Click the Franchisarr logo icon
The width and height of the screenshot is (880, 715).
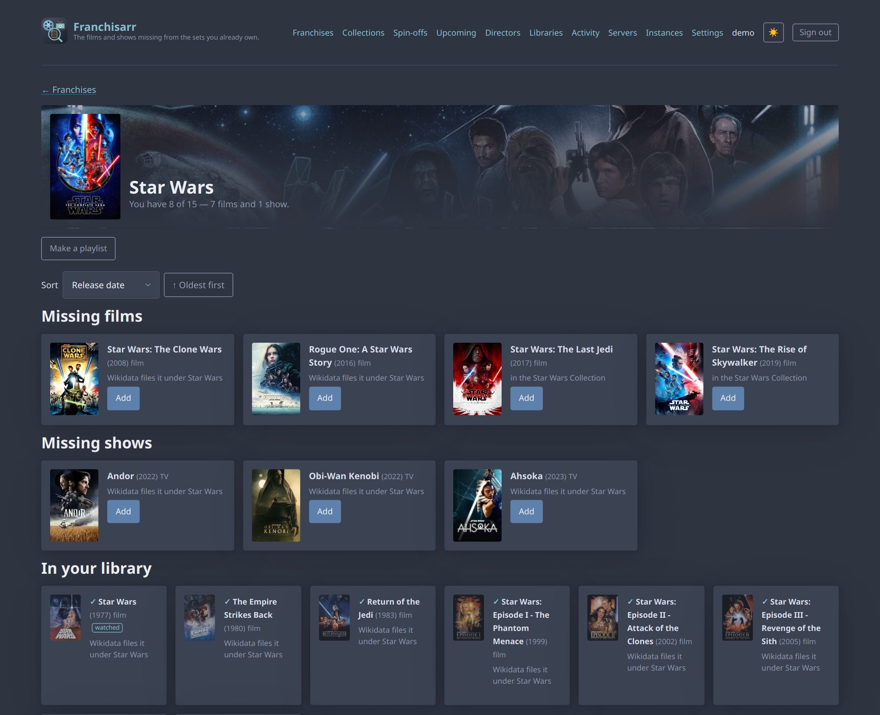tap(54, 31)
